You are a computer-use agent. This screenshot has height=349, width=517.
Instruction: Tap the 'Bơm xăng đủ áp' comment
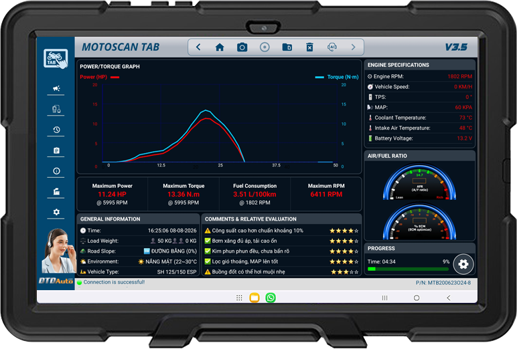point(244,241)
